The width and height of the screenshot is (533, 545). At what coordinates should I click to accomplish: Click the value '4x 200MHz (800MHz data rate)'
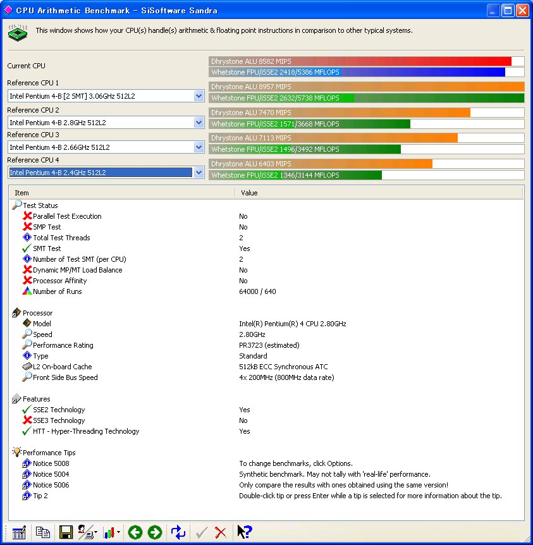click(286, 377)
